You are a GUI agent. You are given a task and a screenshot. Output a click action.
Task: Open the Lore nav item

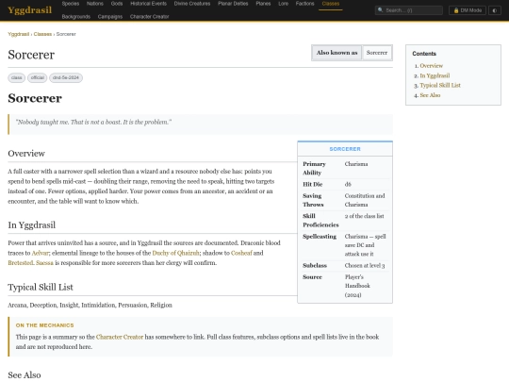(x=284, y=4)
